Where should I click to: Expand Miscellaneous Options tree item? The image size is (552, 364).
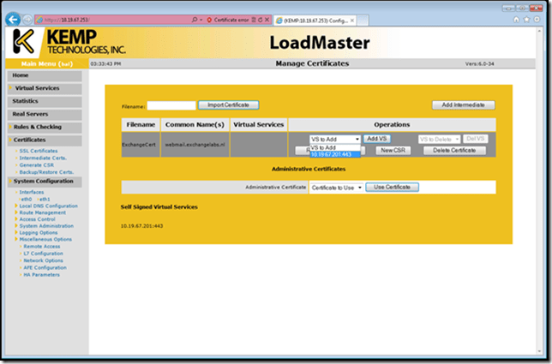coord(46,238)
